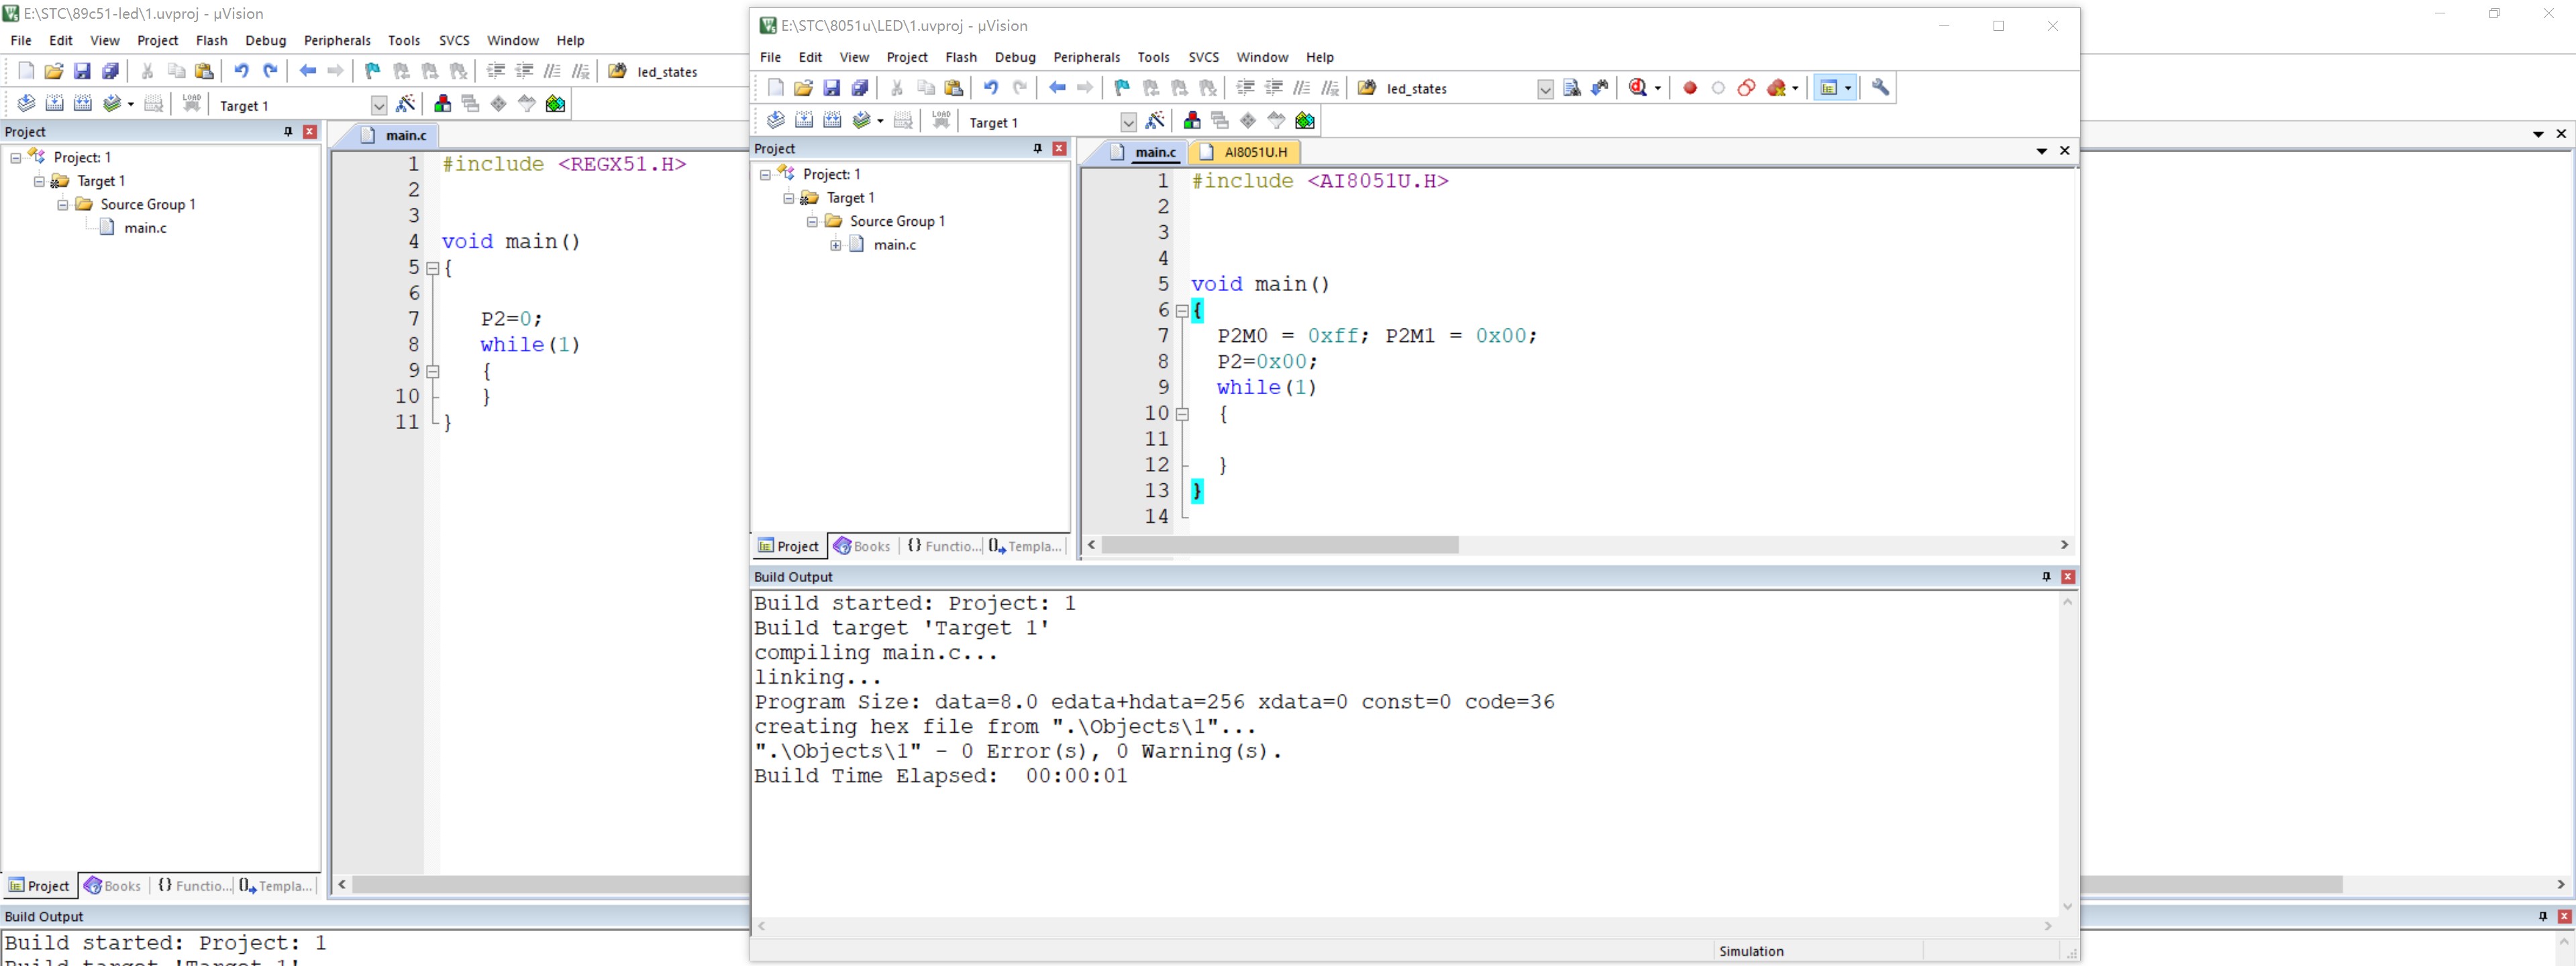Collapse code fold at line 5 in 89c51-led editor
The width and height of the screenshot is (2576, 966).
pos(433,267)
